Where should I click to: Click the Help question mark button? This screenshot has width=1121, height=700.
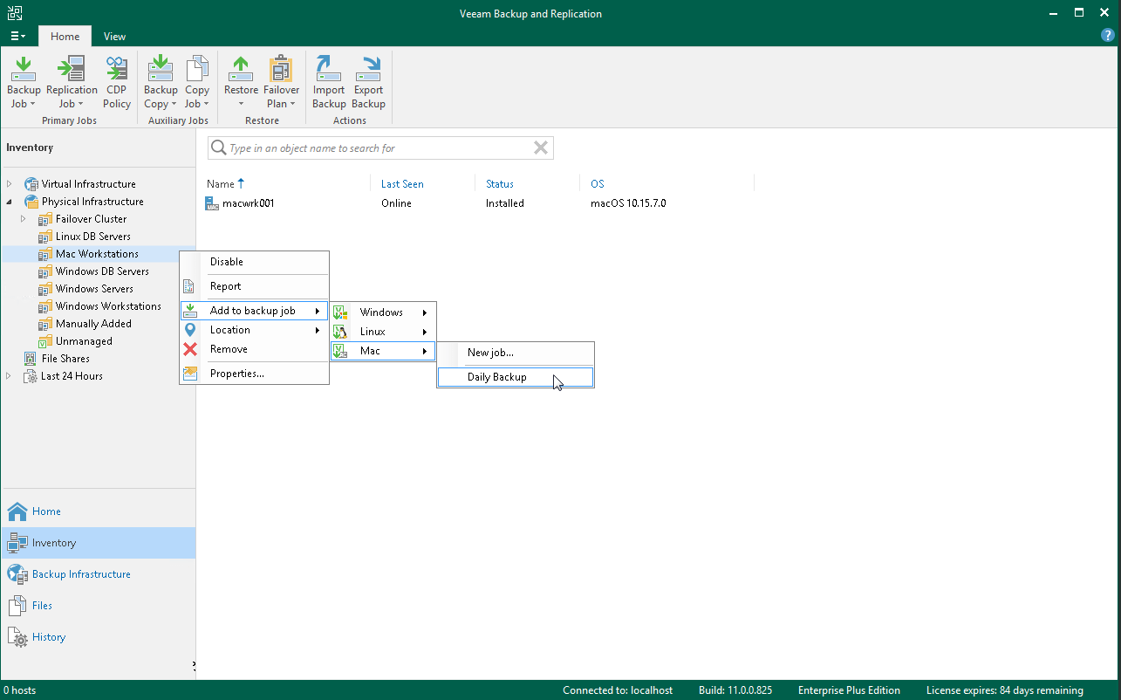(1108, 35)
